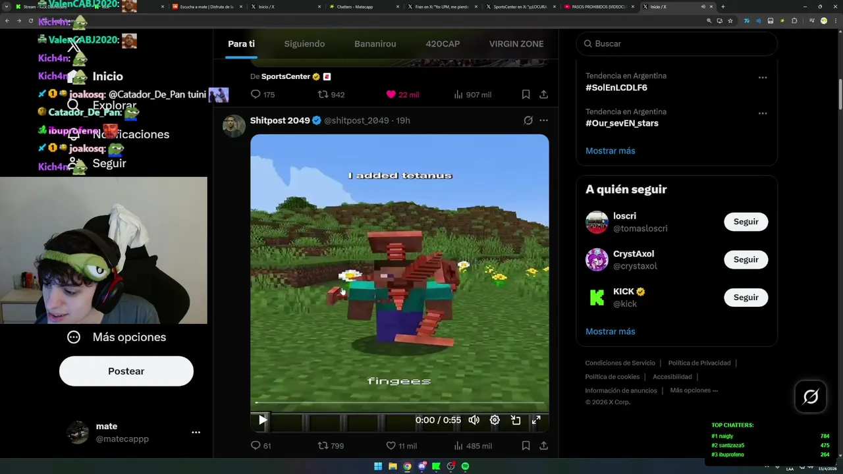This screenshot has width=843, height=474.
Task: Reply to SportsCenter post with 175 comments
Action: click(x=262, y=95)
